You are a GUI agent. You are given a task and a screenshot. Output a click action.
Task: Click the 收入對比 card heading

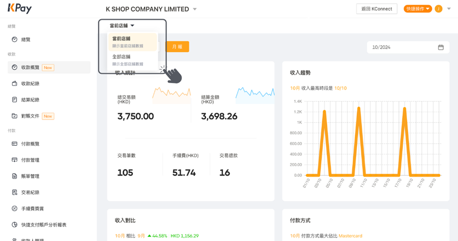[125, 221]
